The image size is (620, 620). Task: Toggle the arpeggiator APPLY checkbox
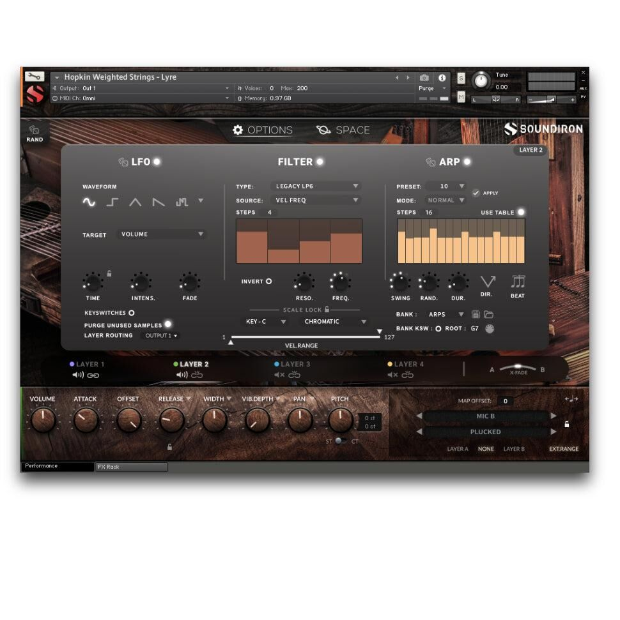[x=476, y=193]
